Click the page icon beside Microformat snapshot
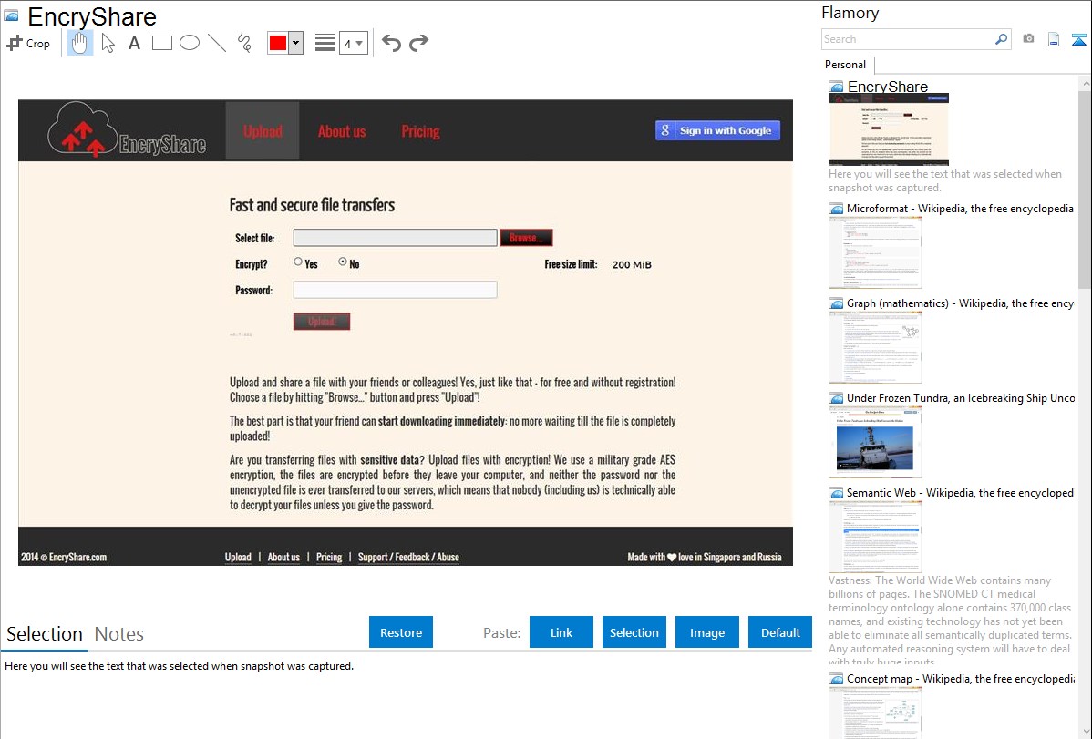The image size is (1092, 739). coord(836,209)
